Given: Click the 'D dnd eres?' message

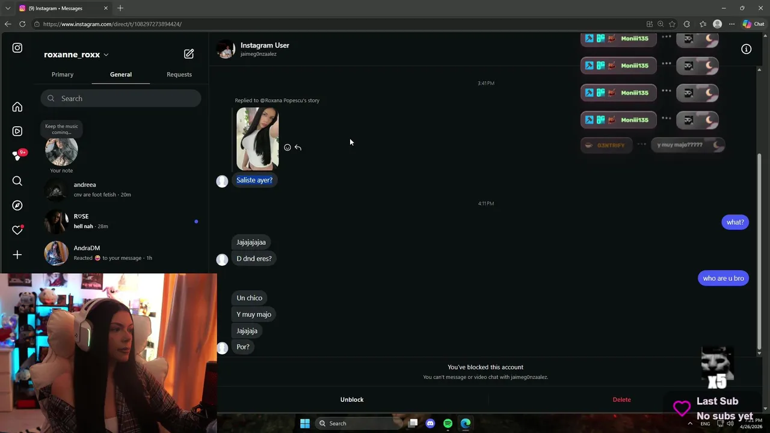Looking at the screenshot, I should [254, 259].
